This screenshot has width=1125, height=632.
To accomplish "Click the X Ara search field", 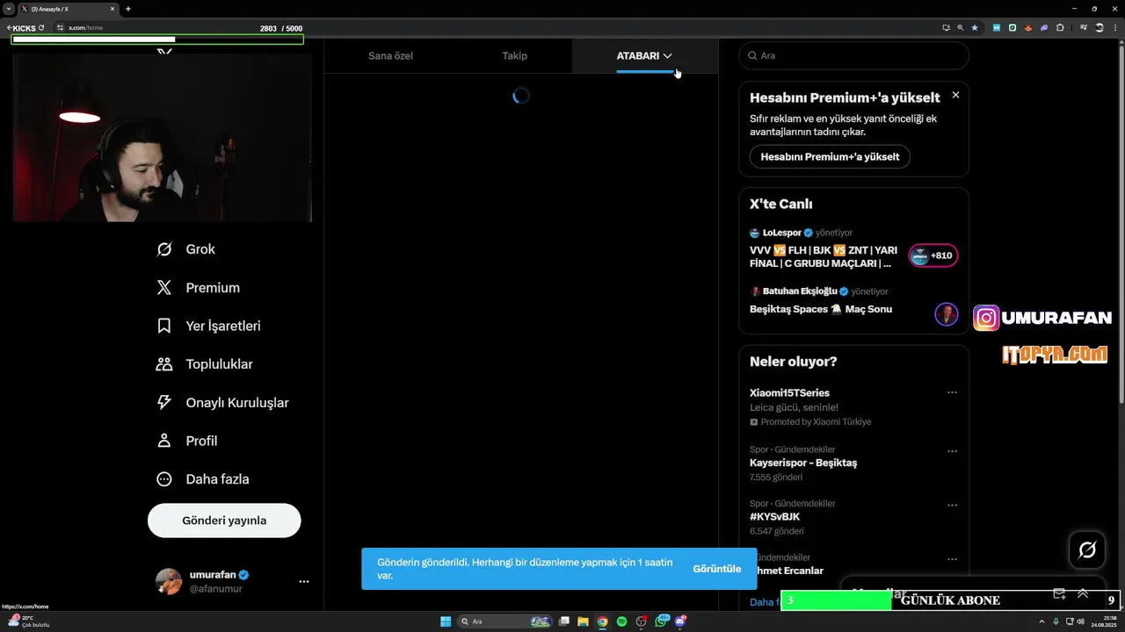I will [x=853, y=55].
